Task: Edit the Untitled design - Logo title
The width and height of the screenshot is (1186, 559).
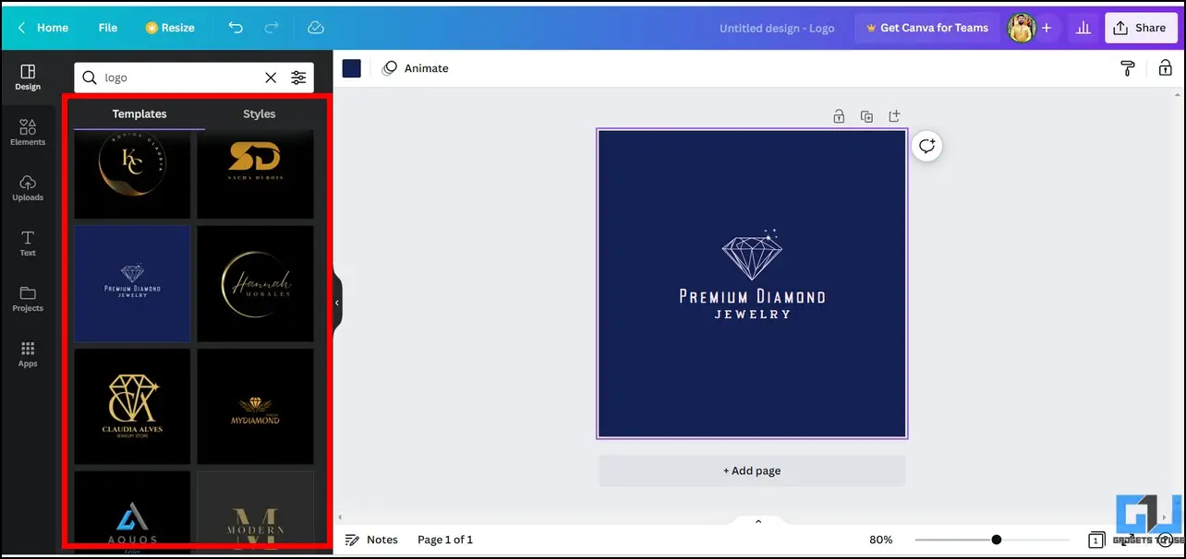Action: click(x=777, y=29)
